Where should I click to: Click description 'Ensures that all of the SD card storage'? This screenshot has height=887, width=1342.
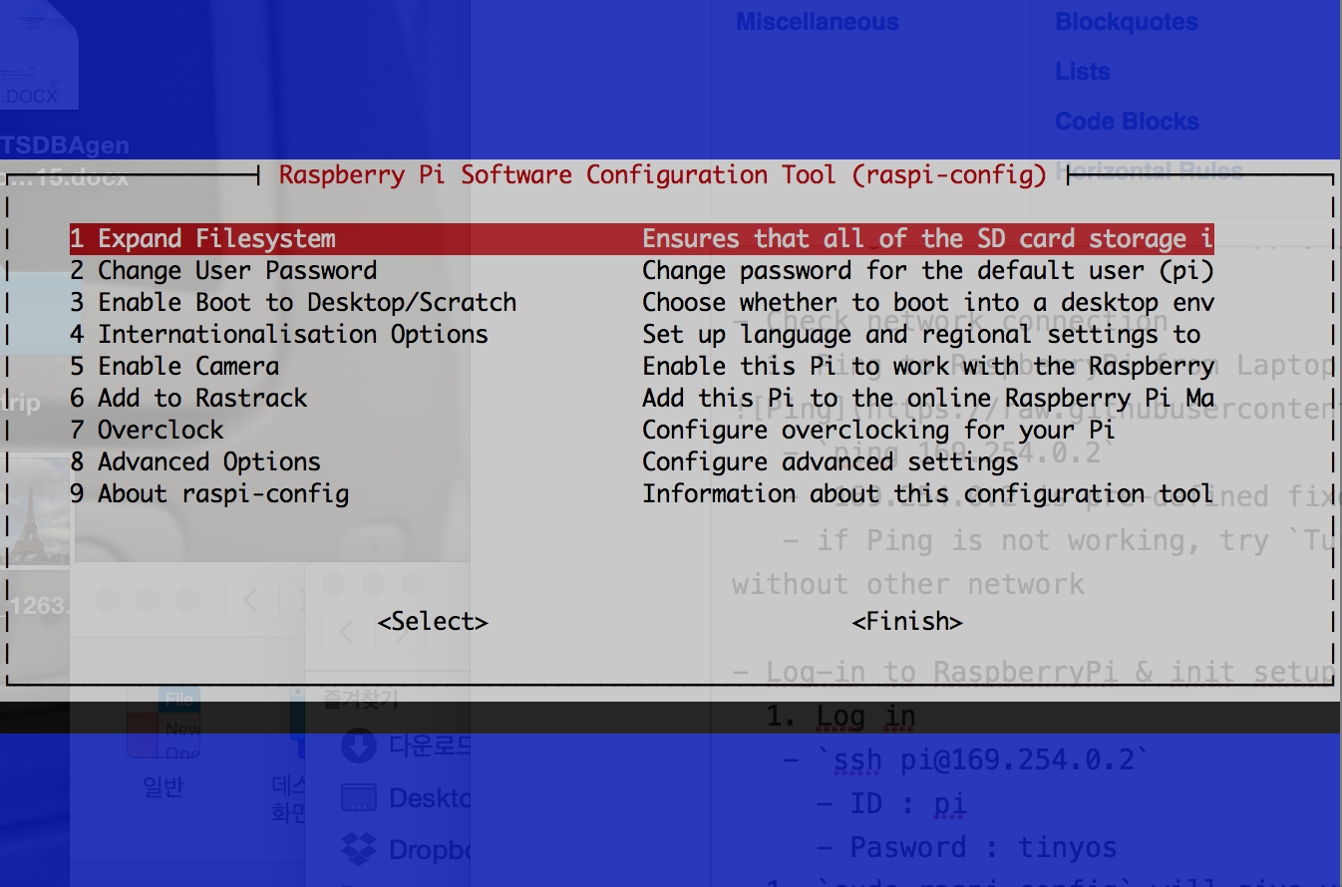click(x=928, y=239)
